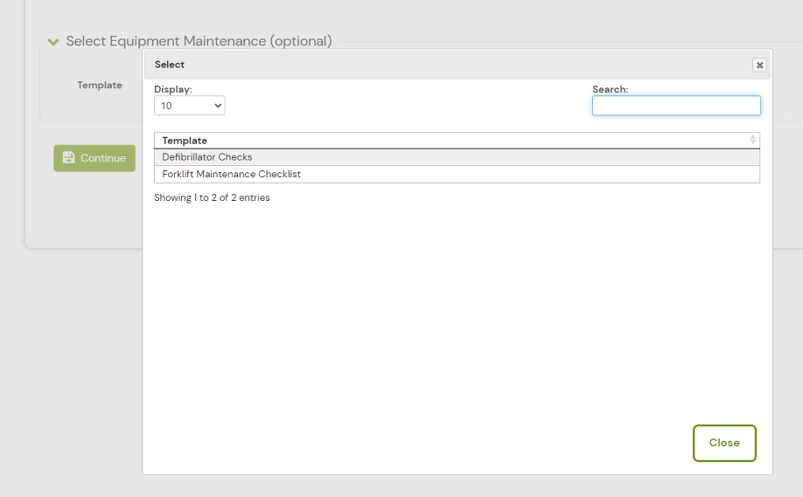Viewport: 803px width, 497px height.
Task: Click the 'Select' title text in dialog
Action: [170, 65]
